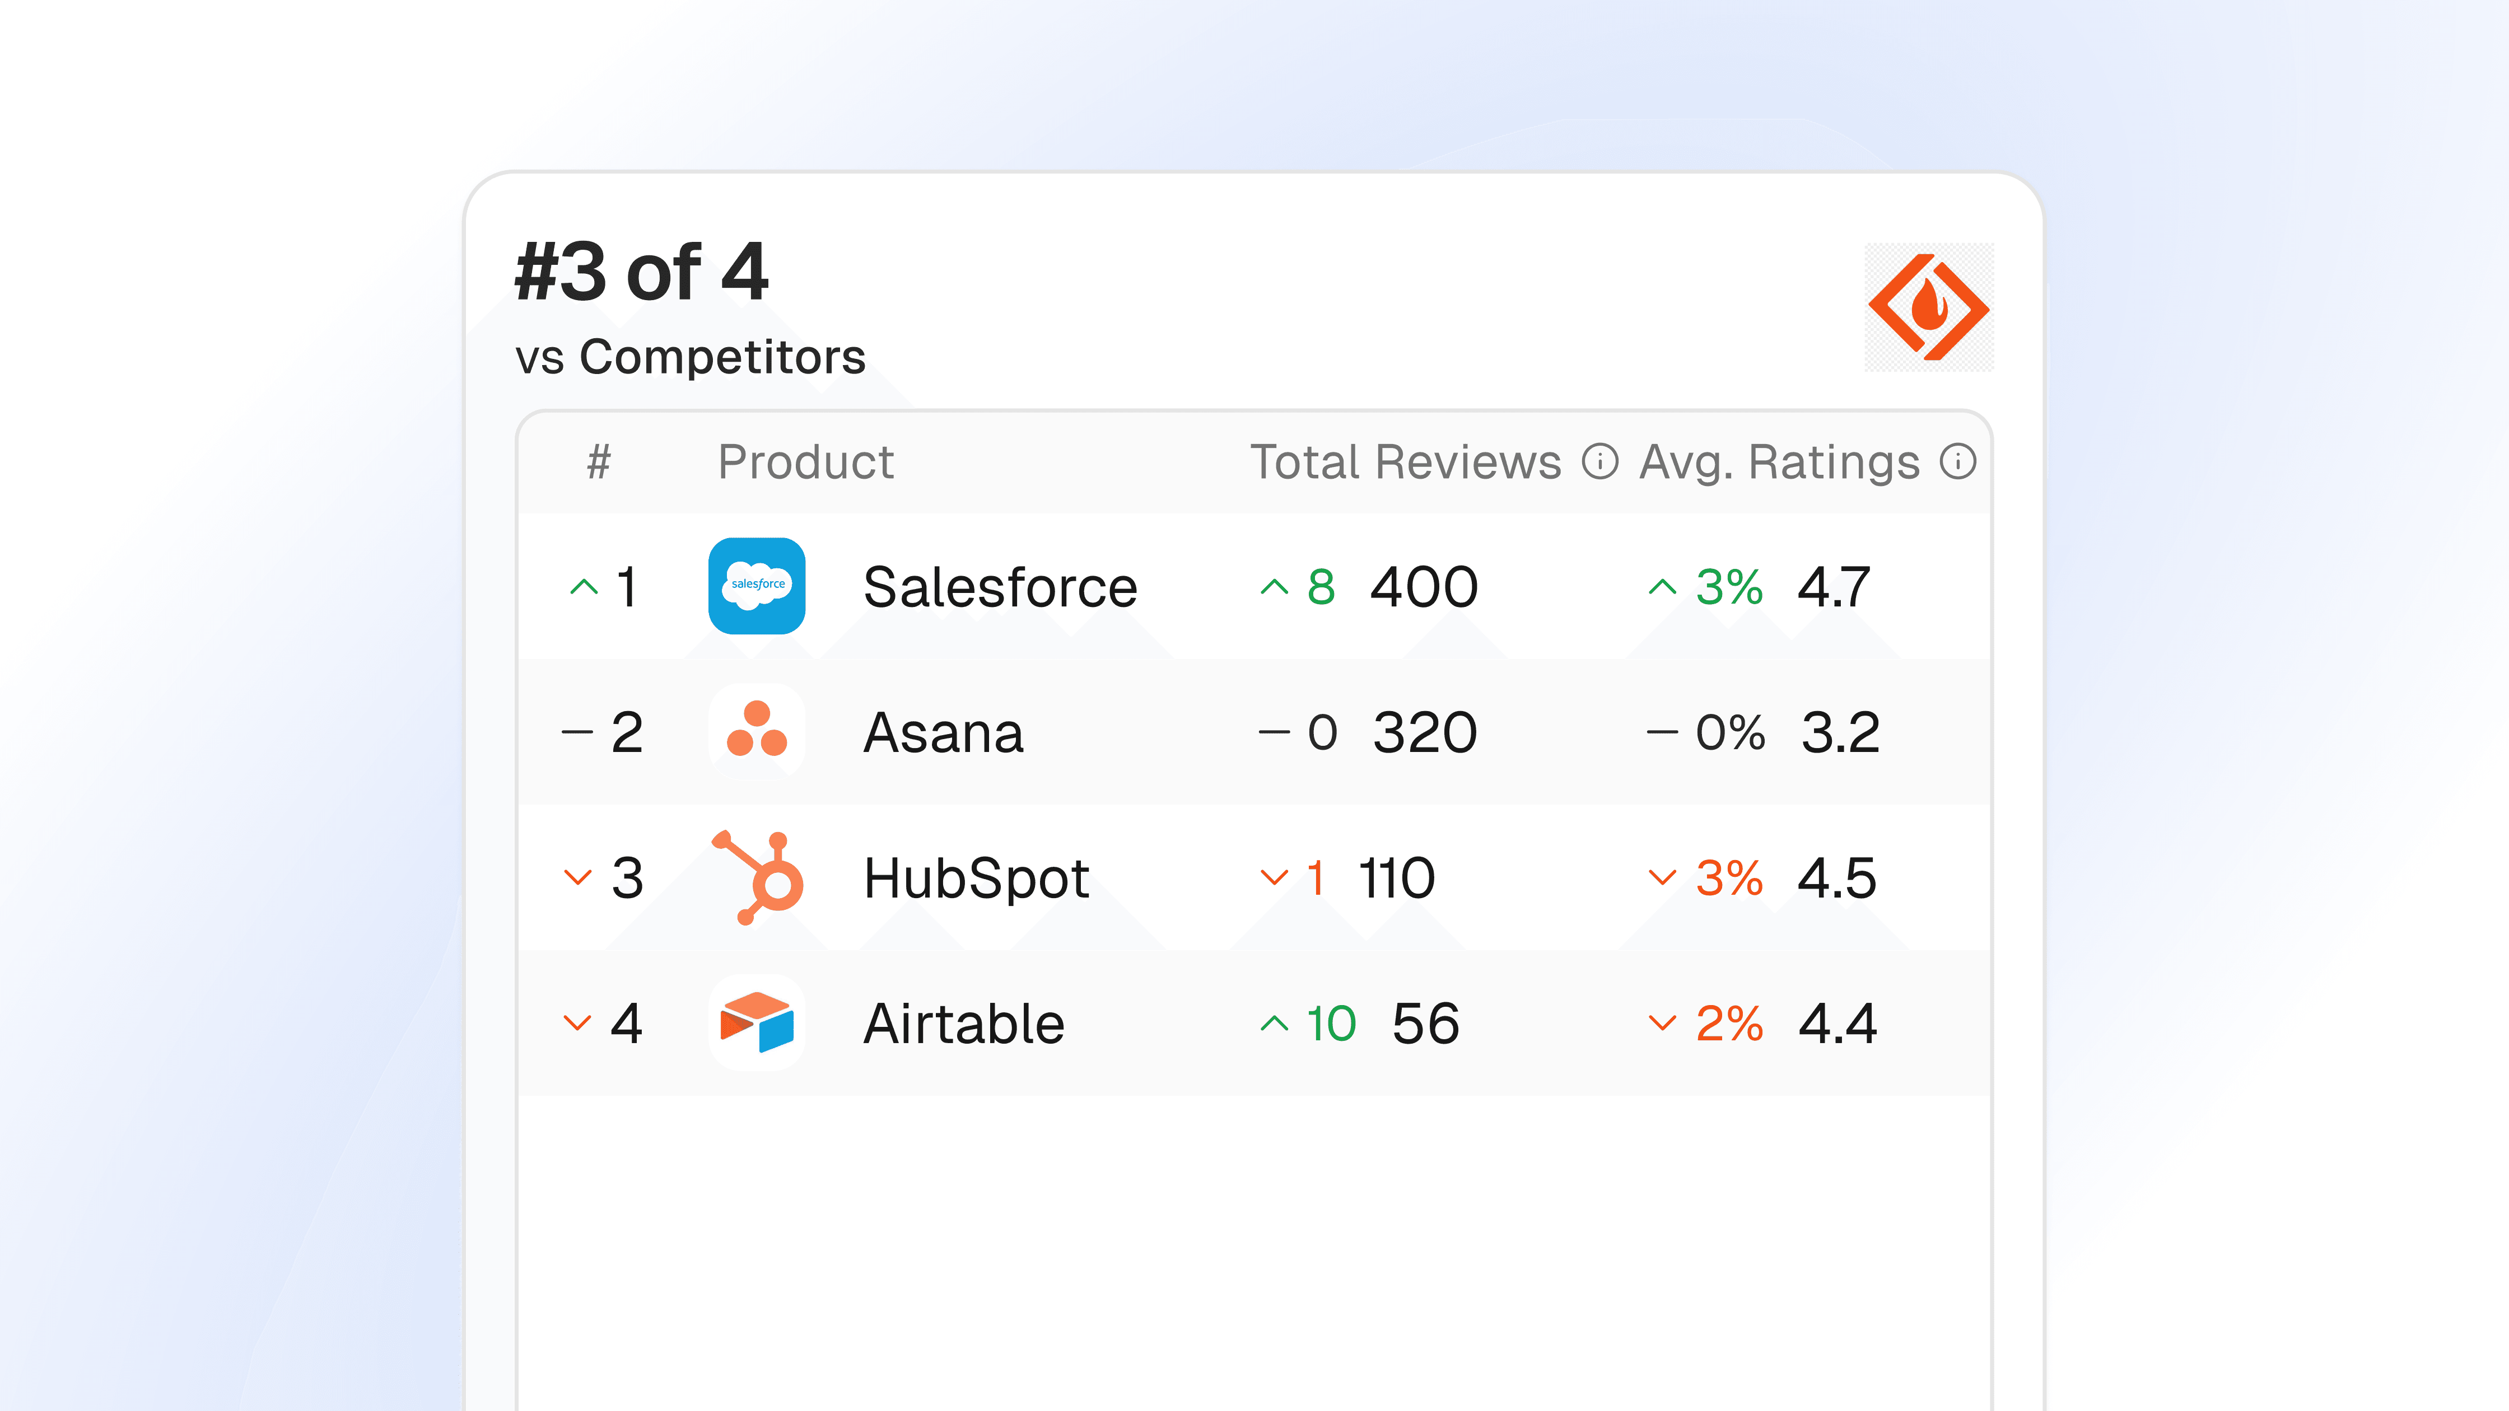Select the Asana product name
The height and width of the screenshot is (1411, 2509).
(x=943, y=732)
